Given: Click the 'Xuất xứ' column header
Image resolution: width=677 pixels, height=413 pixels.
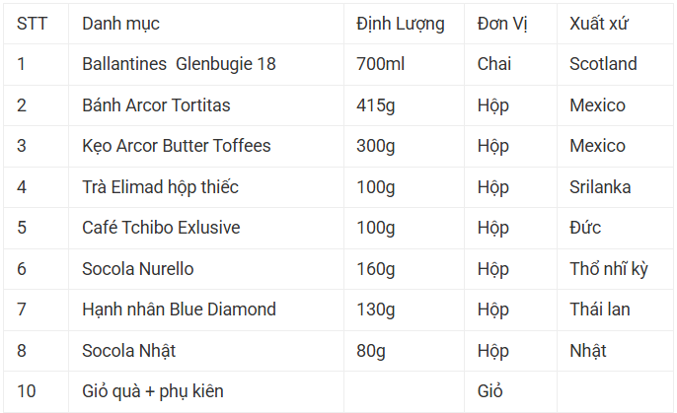Looking at the screenshot, I should (599, 24).
